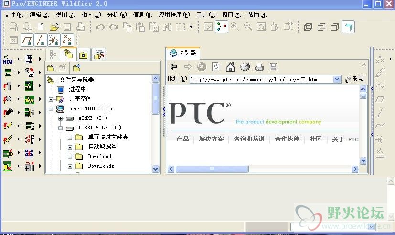395x235 pixels.
Task: Toggle datum points visibility
Action: (67, 40)
